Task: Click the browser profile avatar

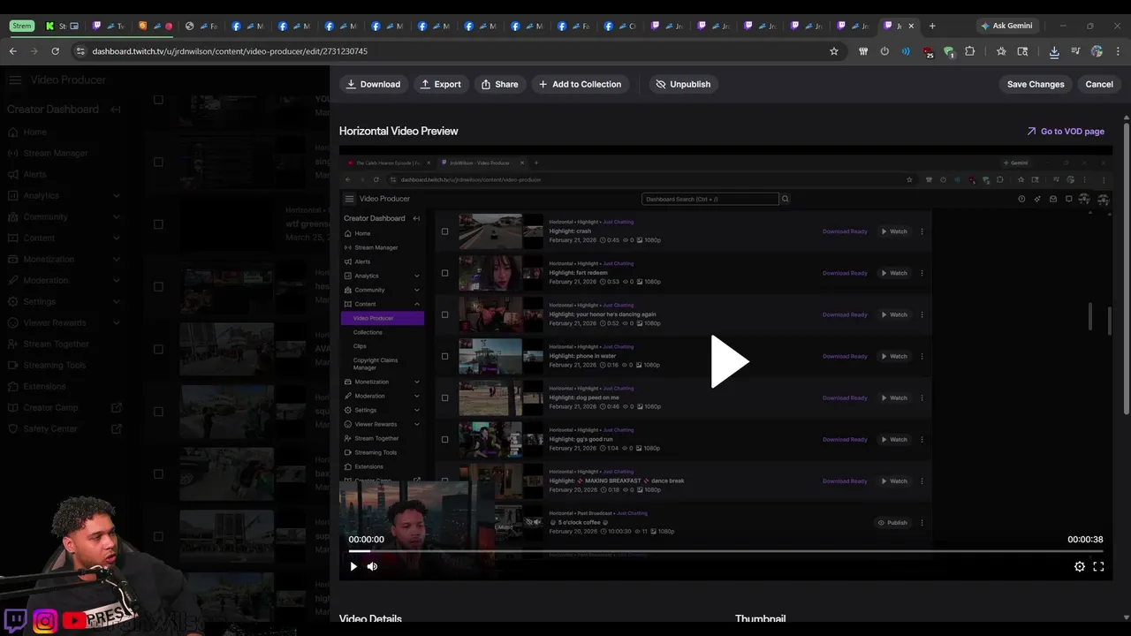Action: [1097, 51]
